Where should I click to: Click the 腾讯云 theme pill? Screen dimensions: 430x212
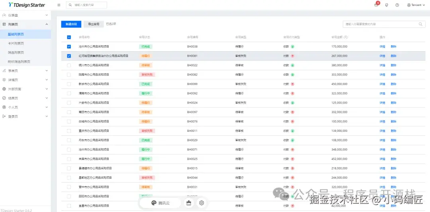click(x=160, y=203)
